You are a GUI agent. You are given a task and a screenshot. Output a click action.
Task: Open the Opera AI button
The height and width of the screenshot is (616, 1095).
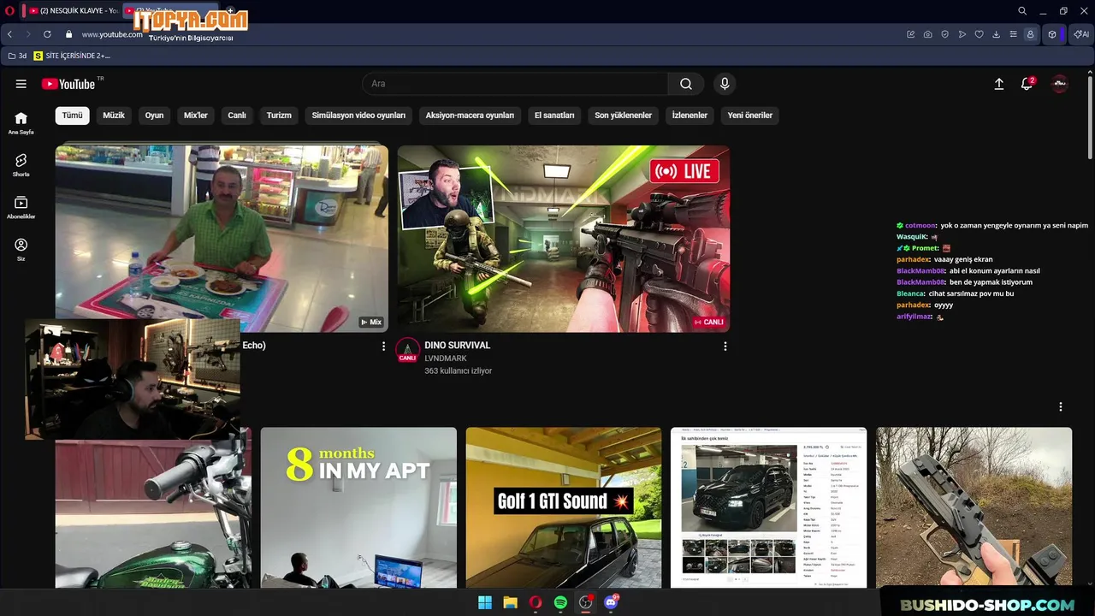pos(1082,34)
